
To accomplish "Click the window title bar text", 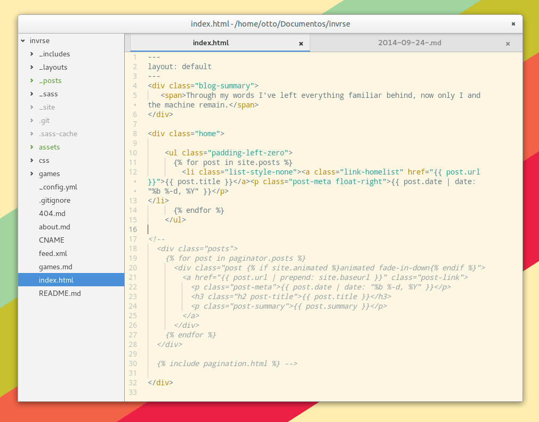I will click(x=270, y=24).
